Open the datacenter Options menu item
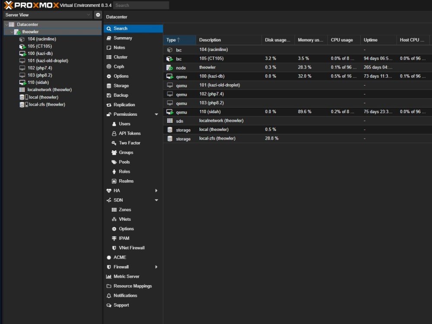This screenshot has height=324, width=432. [133, 76]
